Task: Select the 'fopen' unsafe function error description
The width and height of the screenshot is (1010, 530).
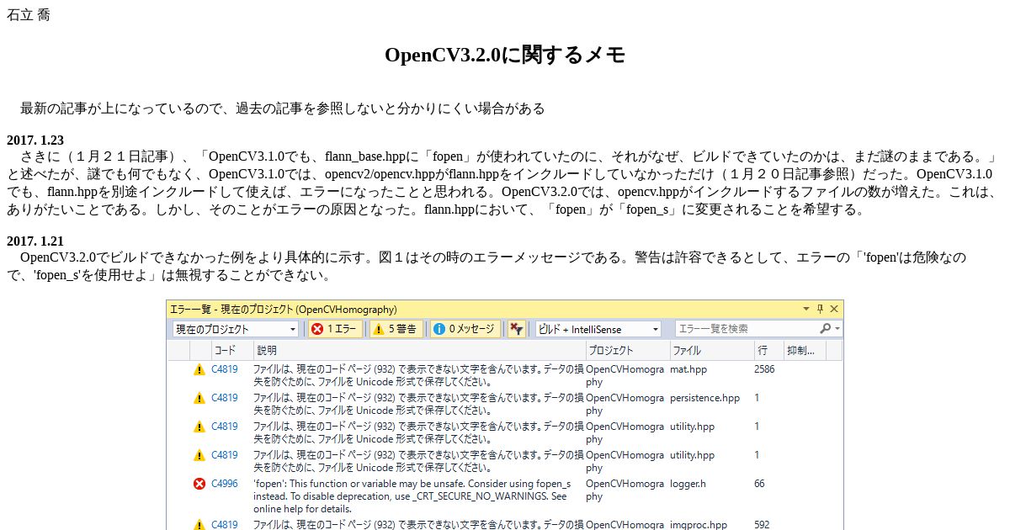Action: click(x=412, y=496)
